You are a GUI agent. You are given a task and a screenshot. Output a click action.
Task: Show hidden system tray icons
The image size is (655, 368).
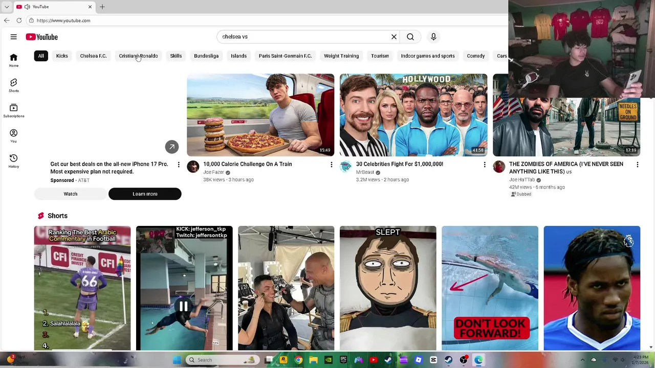coord(582,360)
